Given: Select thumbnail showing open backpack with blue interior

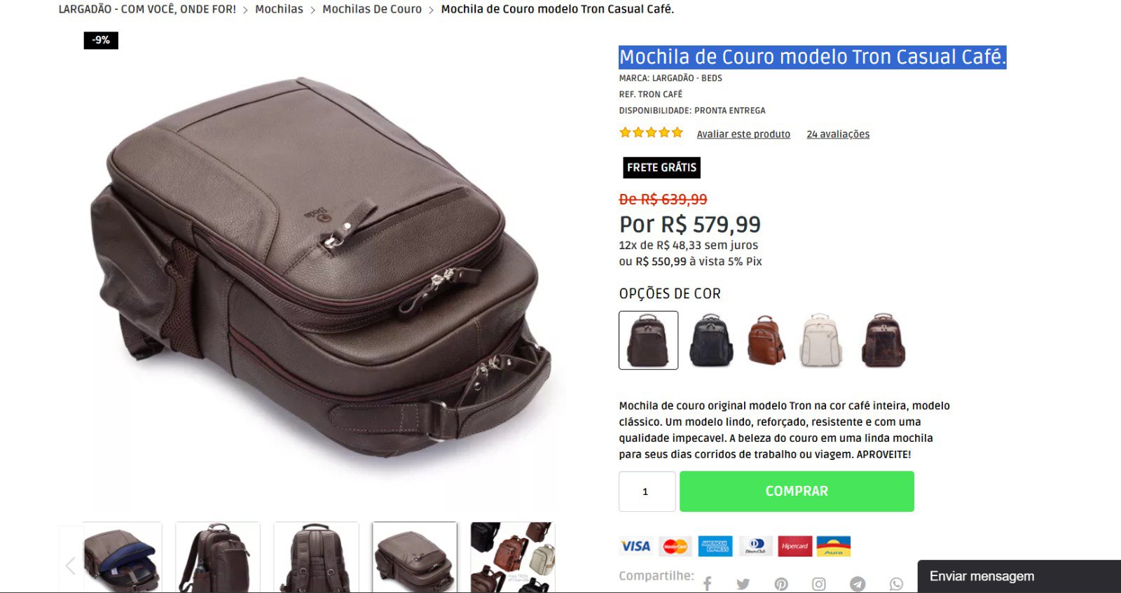Looking at the screenshot, I should pos(123,557).
